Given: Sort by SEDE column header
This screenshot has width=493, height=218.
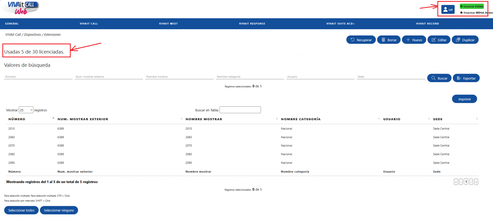Looking at the screenshot, I should (x=455, y=119).
